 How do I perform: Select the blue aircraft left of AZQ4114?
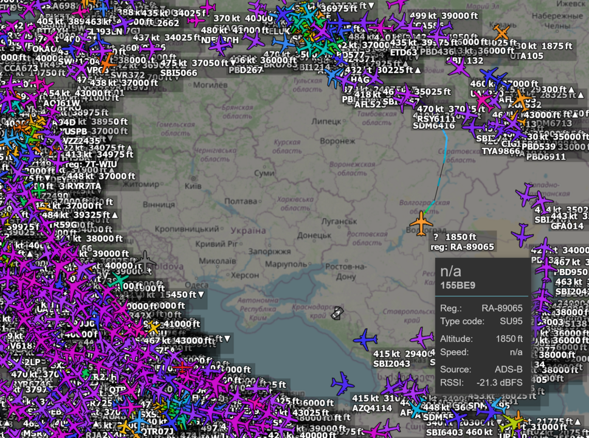click(343, 383)
